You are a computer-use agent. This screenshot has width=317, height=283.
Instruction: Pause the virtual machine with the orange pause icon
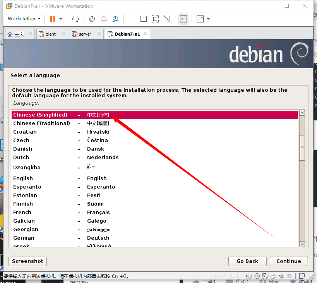pos(53,19)
